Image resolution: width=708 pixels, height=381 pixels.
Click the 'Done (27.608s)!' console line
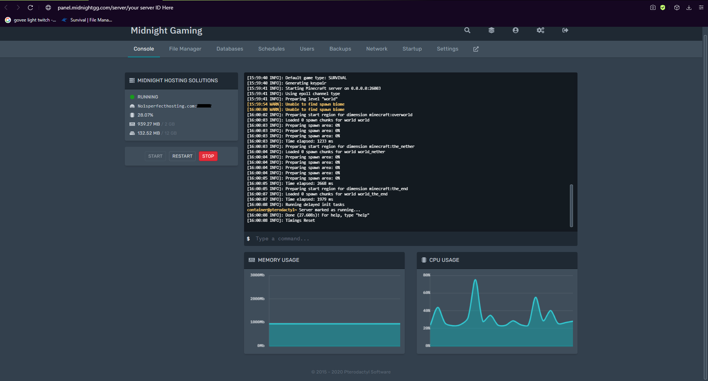(308, 215)
